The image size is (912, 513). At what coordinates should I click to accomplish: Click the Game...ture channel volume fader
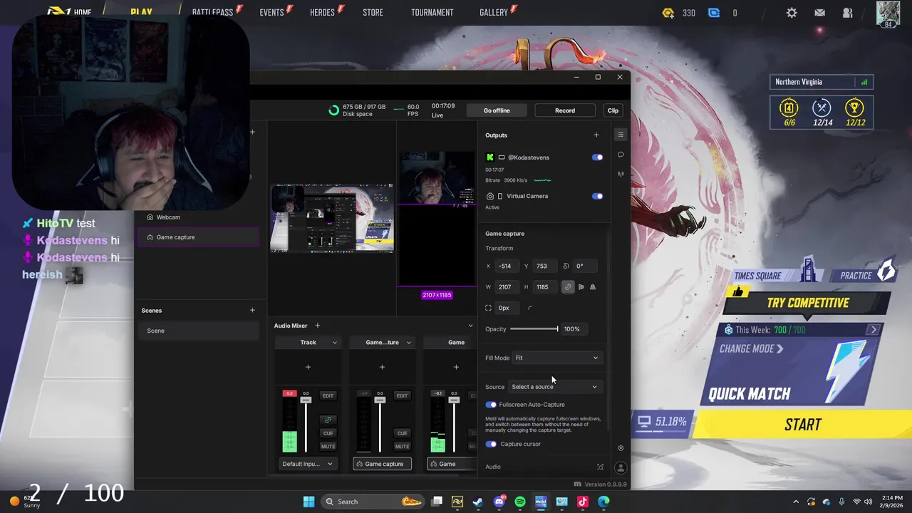tap(380, 400)
